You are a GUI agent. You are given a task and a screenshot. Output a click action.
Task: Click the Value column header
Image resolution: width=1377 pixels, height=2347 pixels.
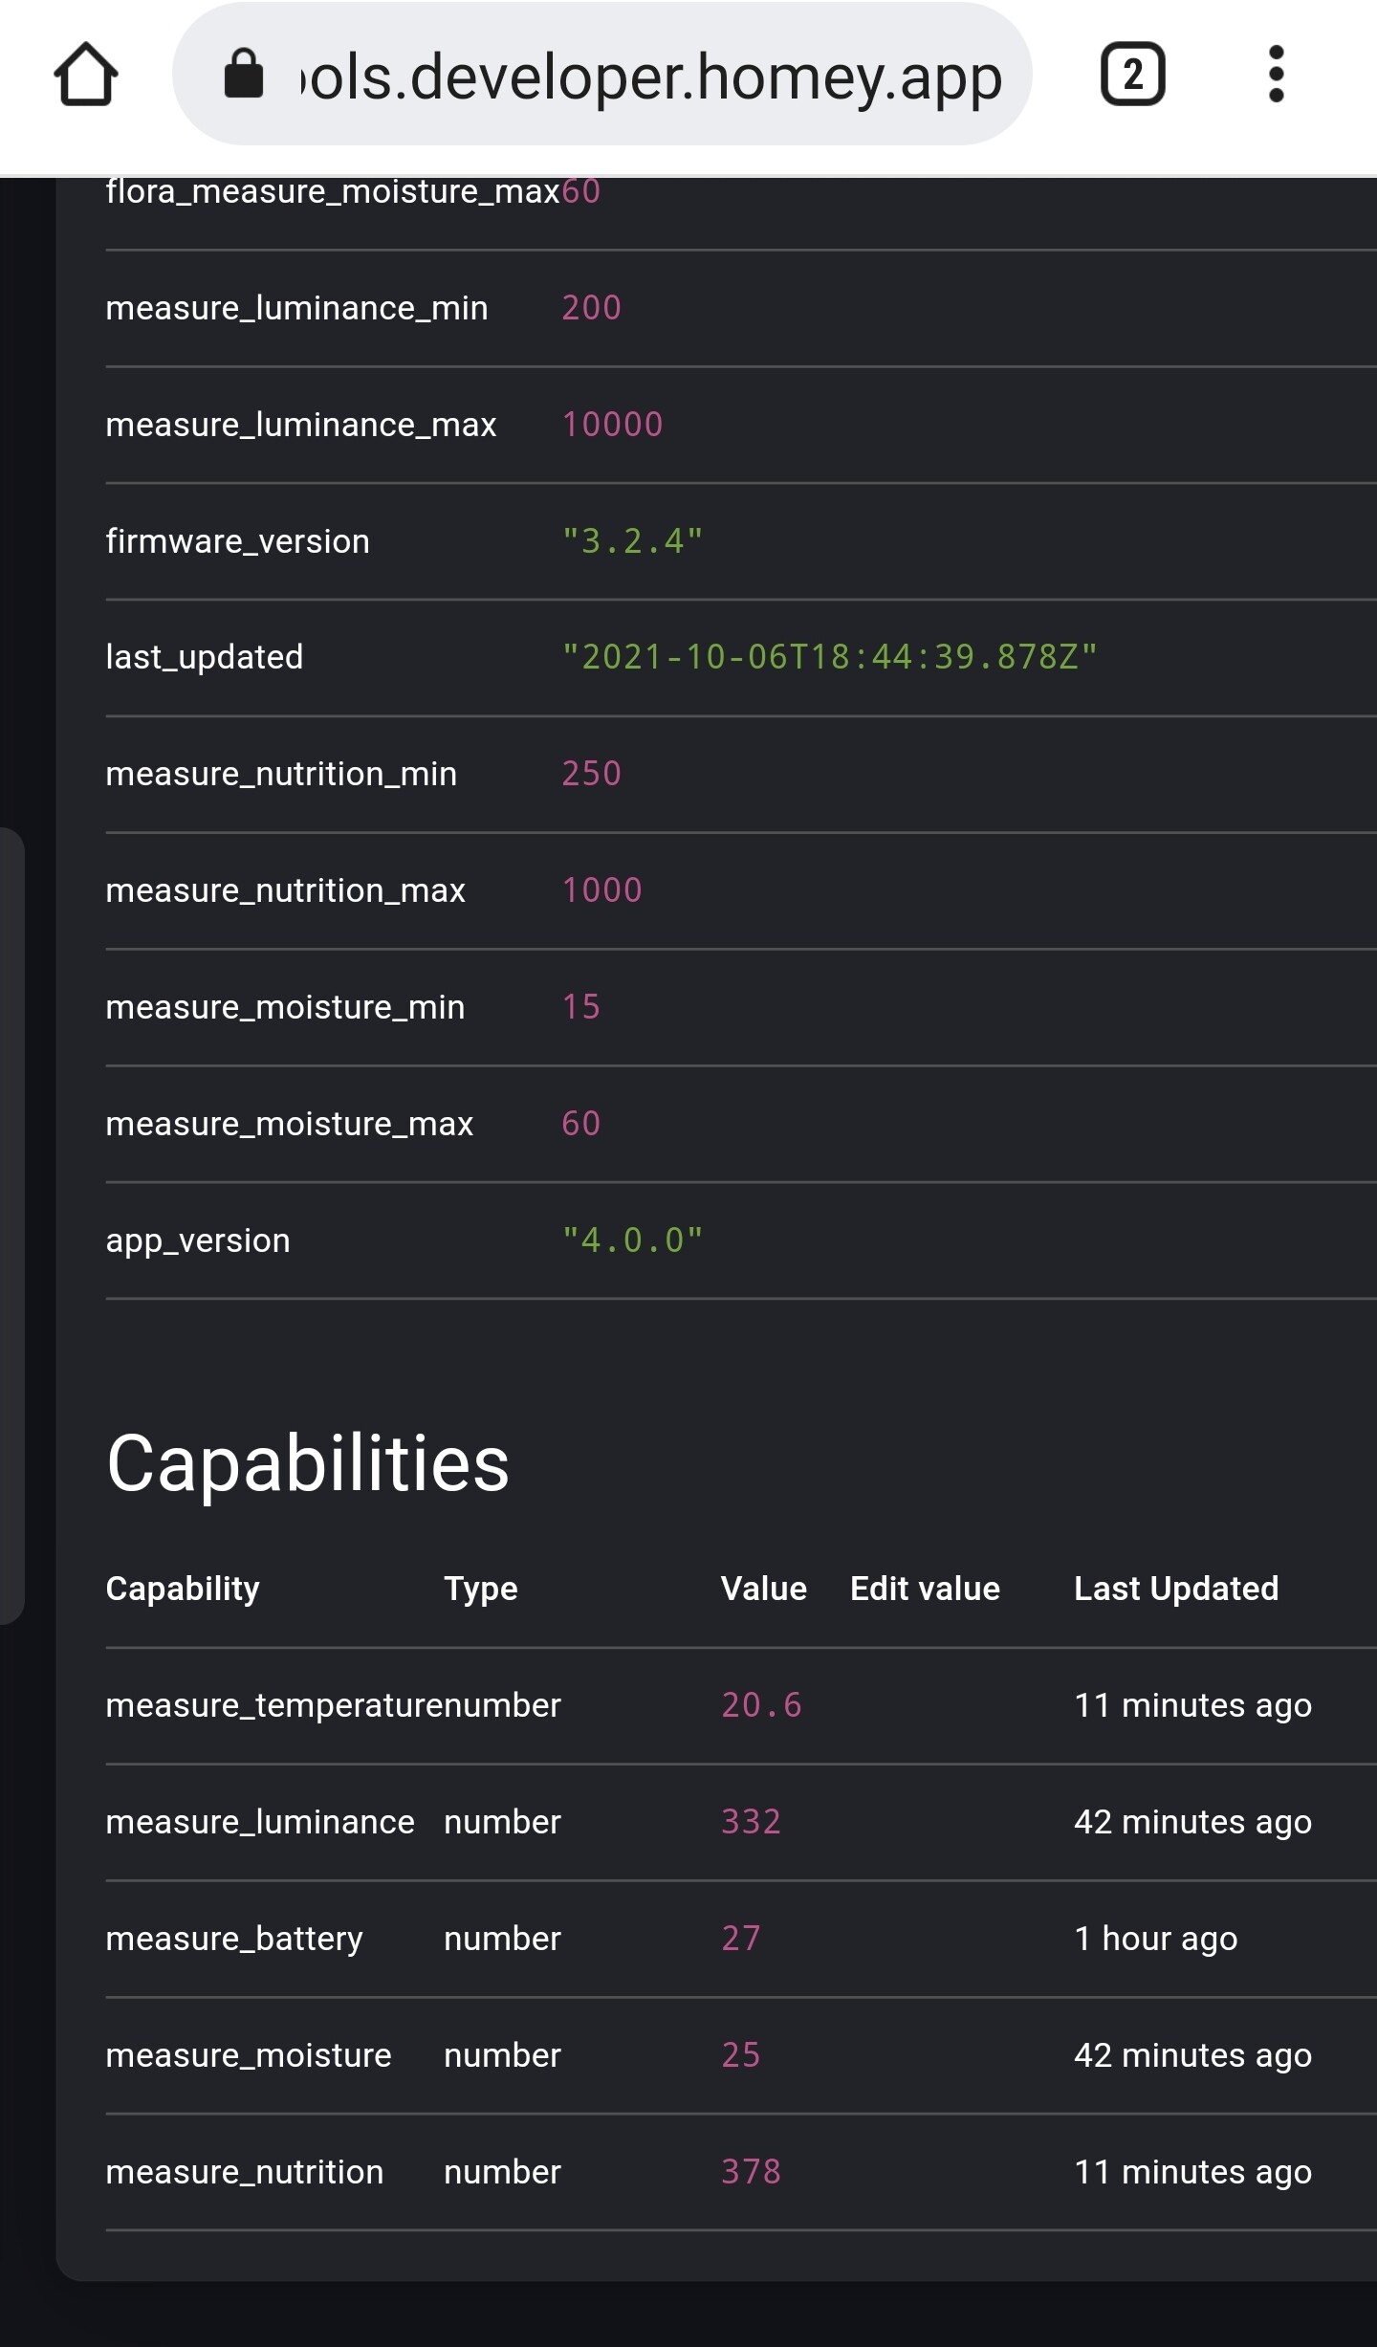[x=763, y=1589]
